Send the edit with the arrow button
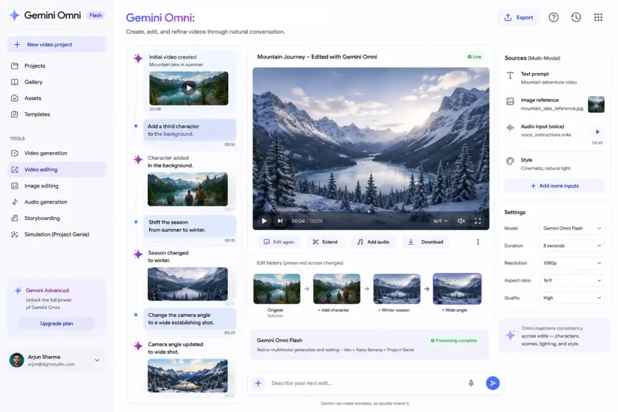 tap(492, 383)
